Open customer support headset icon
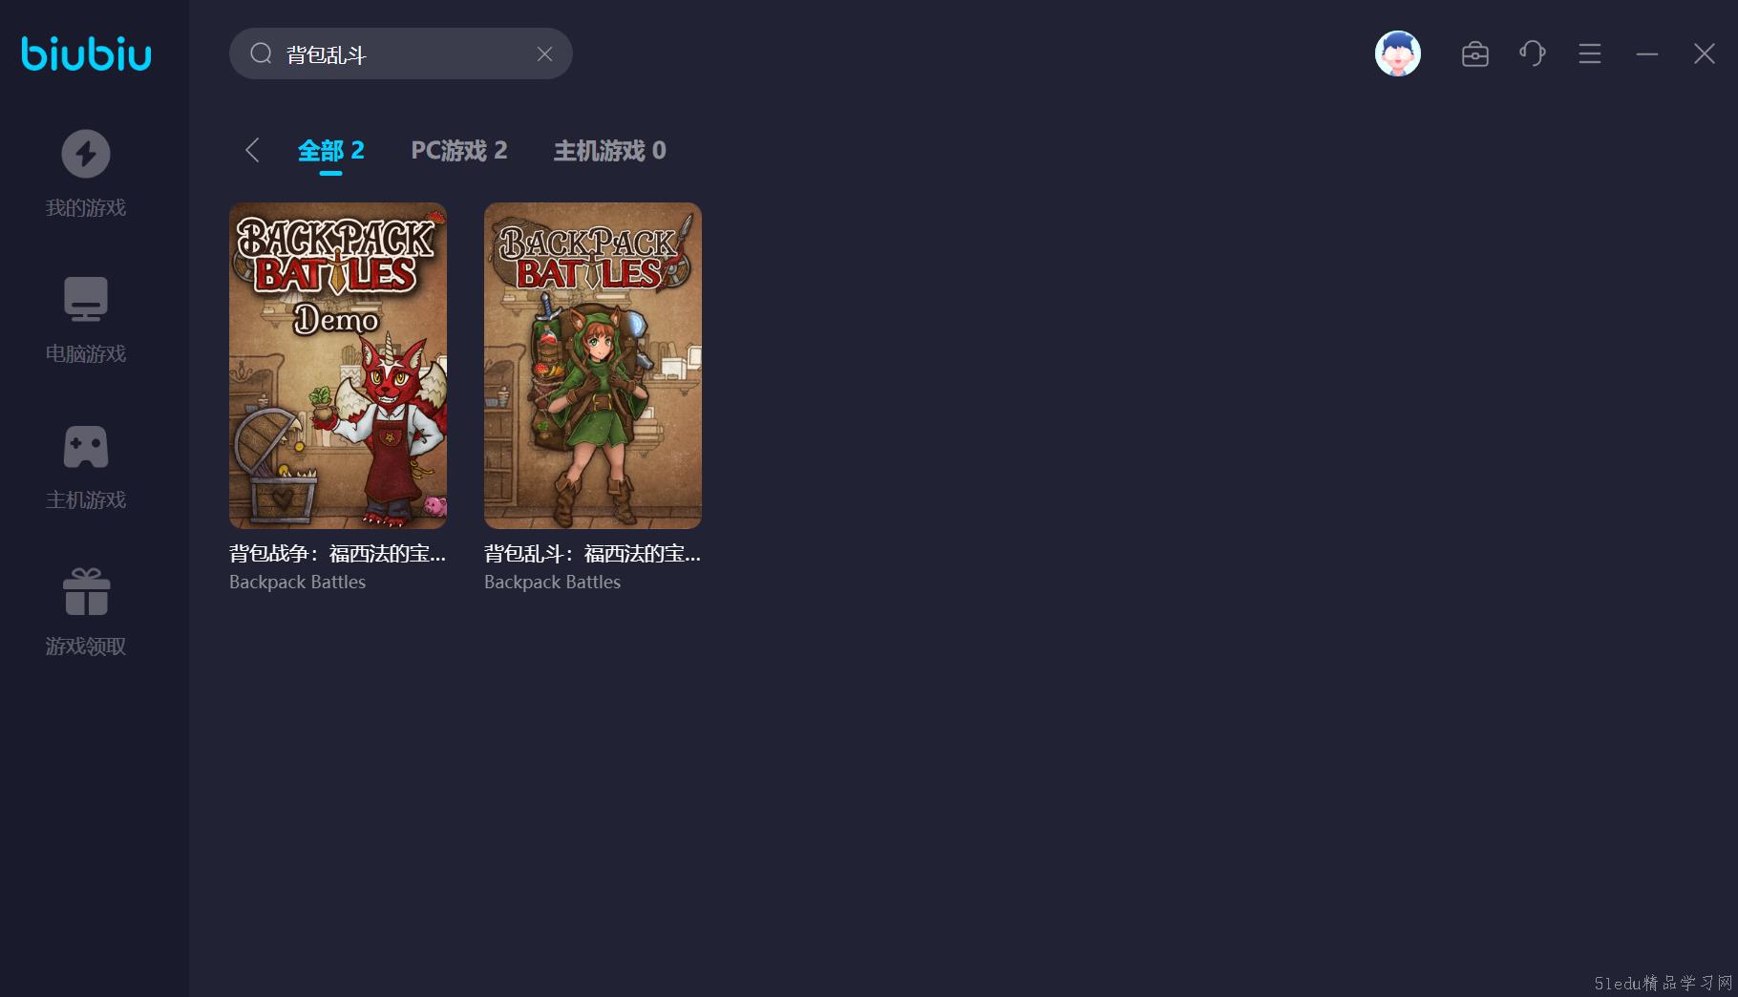Image resolution: width=1738 pixels, height=997 pixels. click(1533, 53)
